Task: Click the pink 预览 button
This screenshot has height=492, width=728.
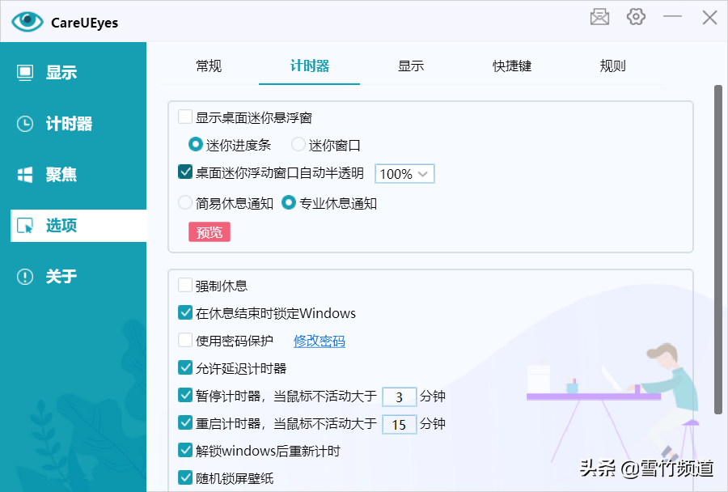Action: click(210, 232)
